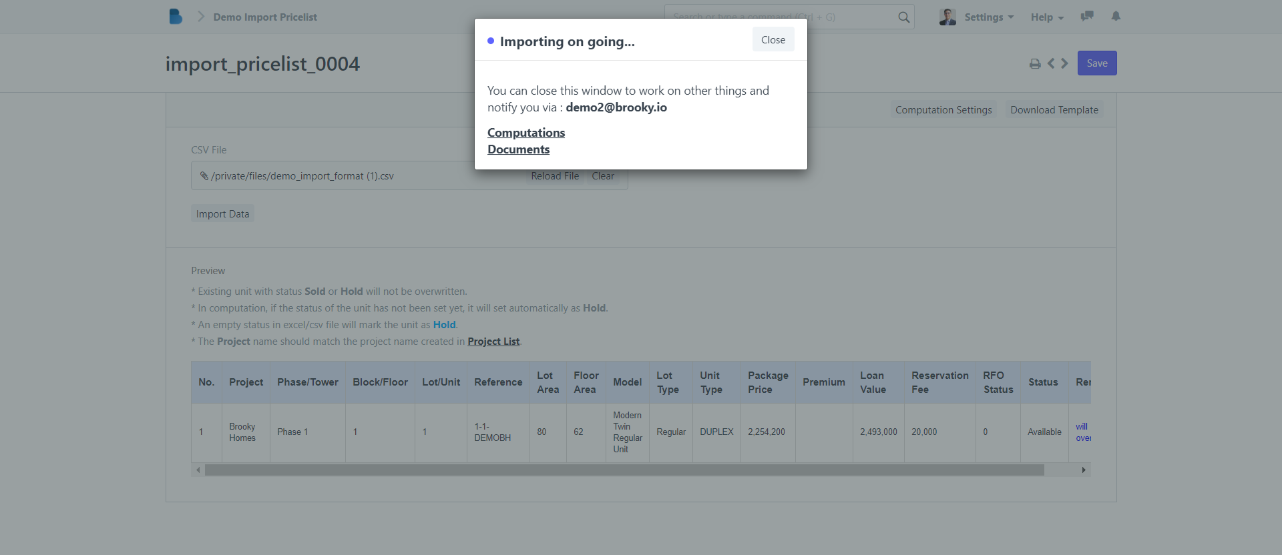Screen dimensions: 1282x555
Task: Open the Settings dropdown menu
Action: click(x=989, y=17)
